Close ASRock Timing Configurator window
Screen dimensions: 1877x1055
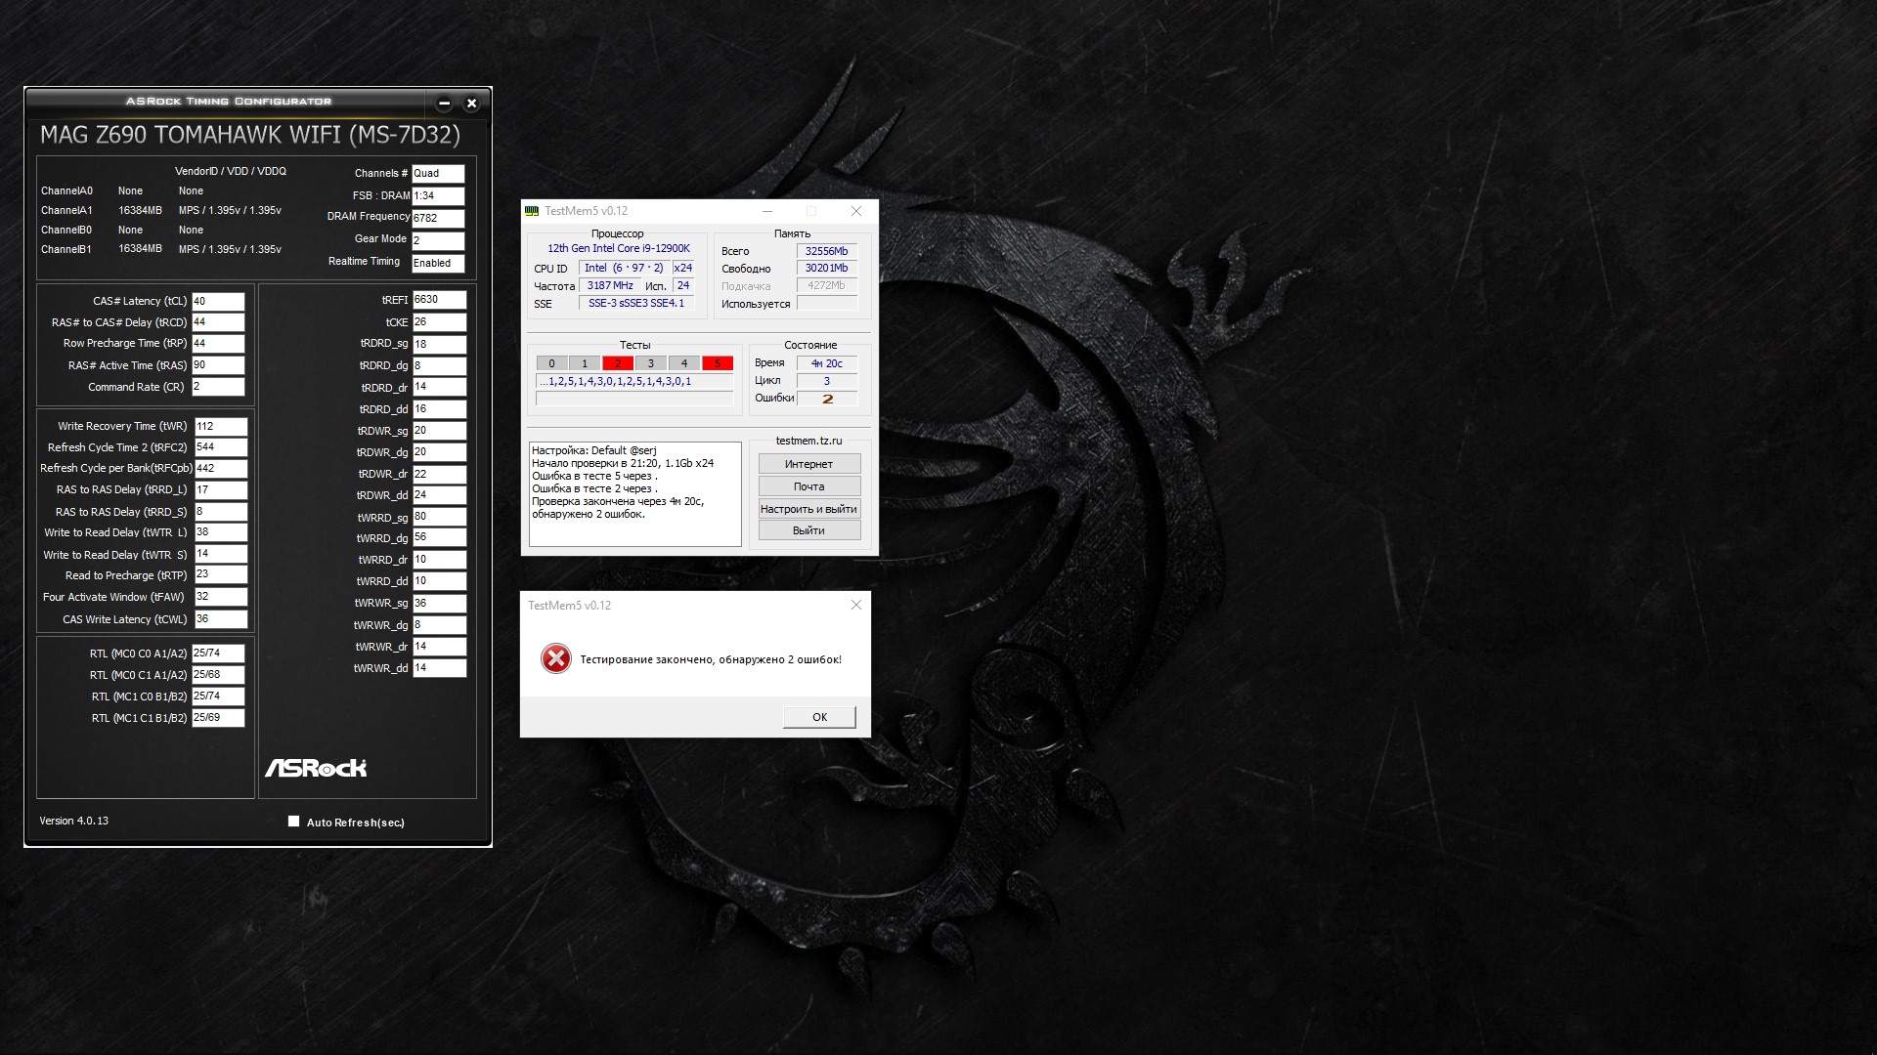(471, 103)
